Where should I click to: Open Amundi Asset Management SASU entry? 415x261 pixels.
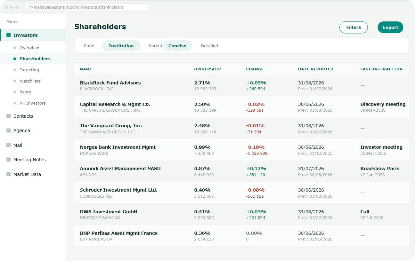click(x=120, y=169)
